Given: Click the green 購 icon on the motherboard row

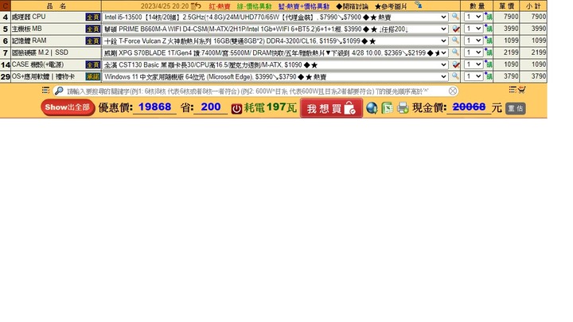Looking at the screenshot, I should tap(488, 29).
